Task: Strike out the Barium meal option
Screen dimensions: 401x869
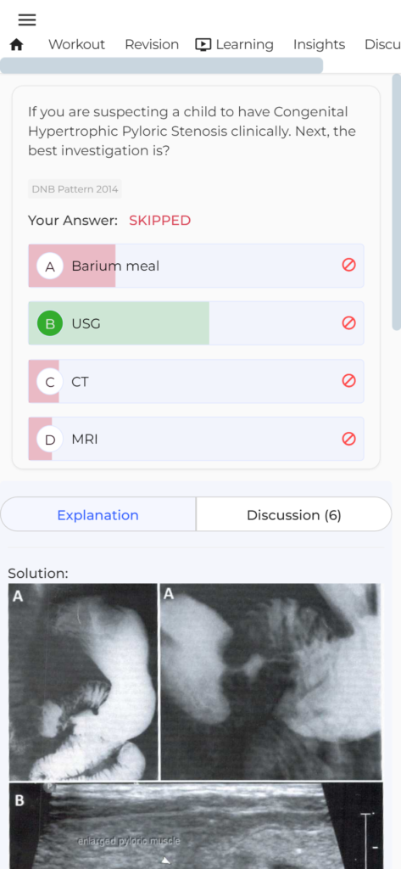Action: coord(348,266)
